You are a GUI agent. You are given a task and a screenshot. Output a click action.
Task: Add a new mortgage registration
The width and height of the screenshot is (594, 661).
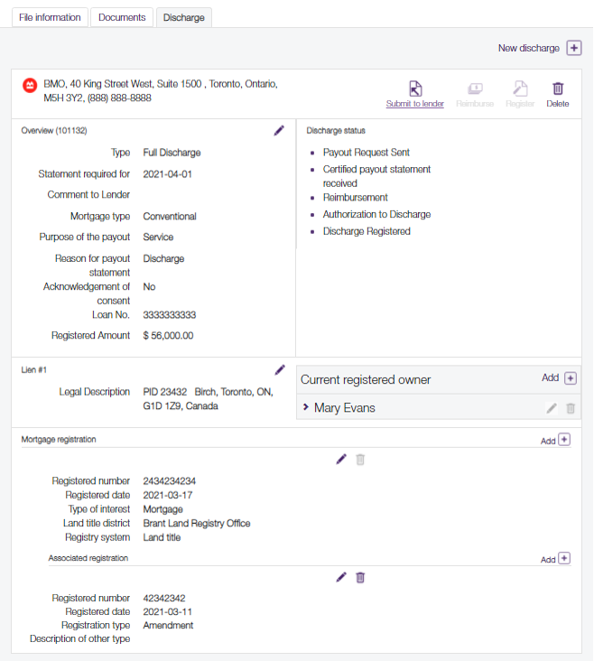(564, 440)
